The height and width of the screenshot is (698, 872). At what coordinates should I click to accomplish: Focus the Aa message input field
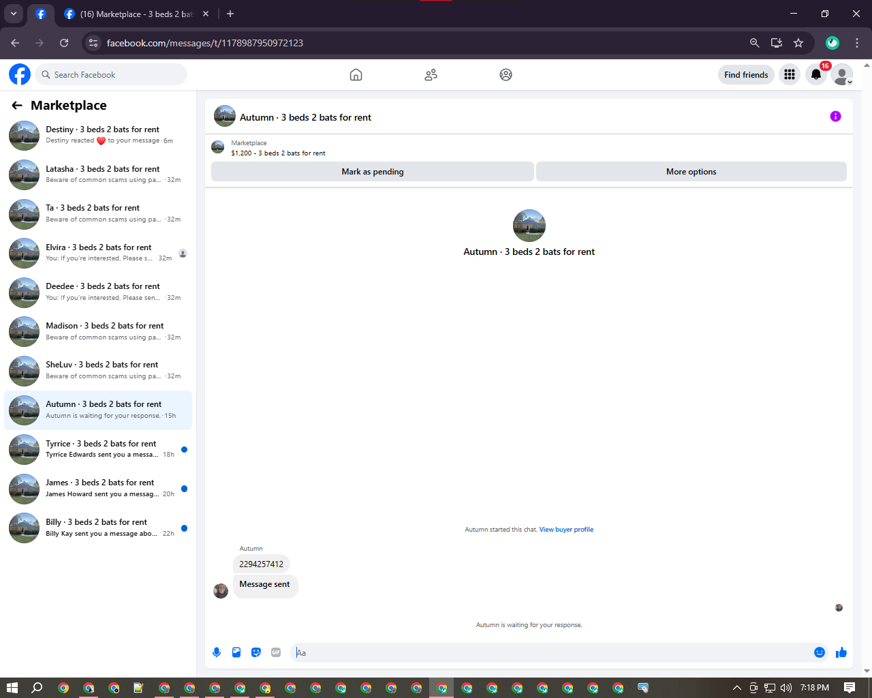coord(550,653)
